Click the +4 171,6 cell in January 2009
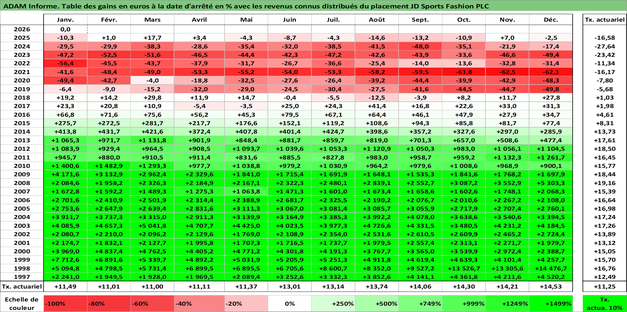The image size is (627, 312). pyautogui.click(x=65, y=174)
